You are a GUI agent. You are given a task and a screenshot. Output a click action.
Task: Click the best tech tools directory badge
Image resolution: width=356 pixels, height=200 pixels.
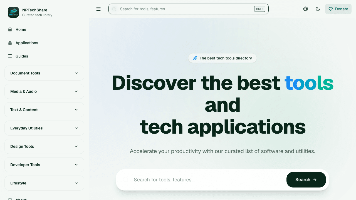222,58
